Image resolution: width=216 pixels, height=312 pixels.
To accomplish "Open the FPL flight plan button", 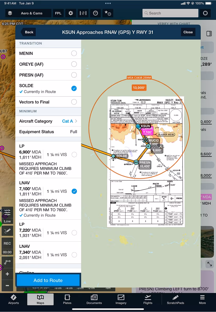I will tap(58, 13).
